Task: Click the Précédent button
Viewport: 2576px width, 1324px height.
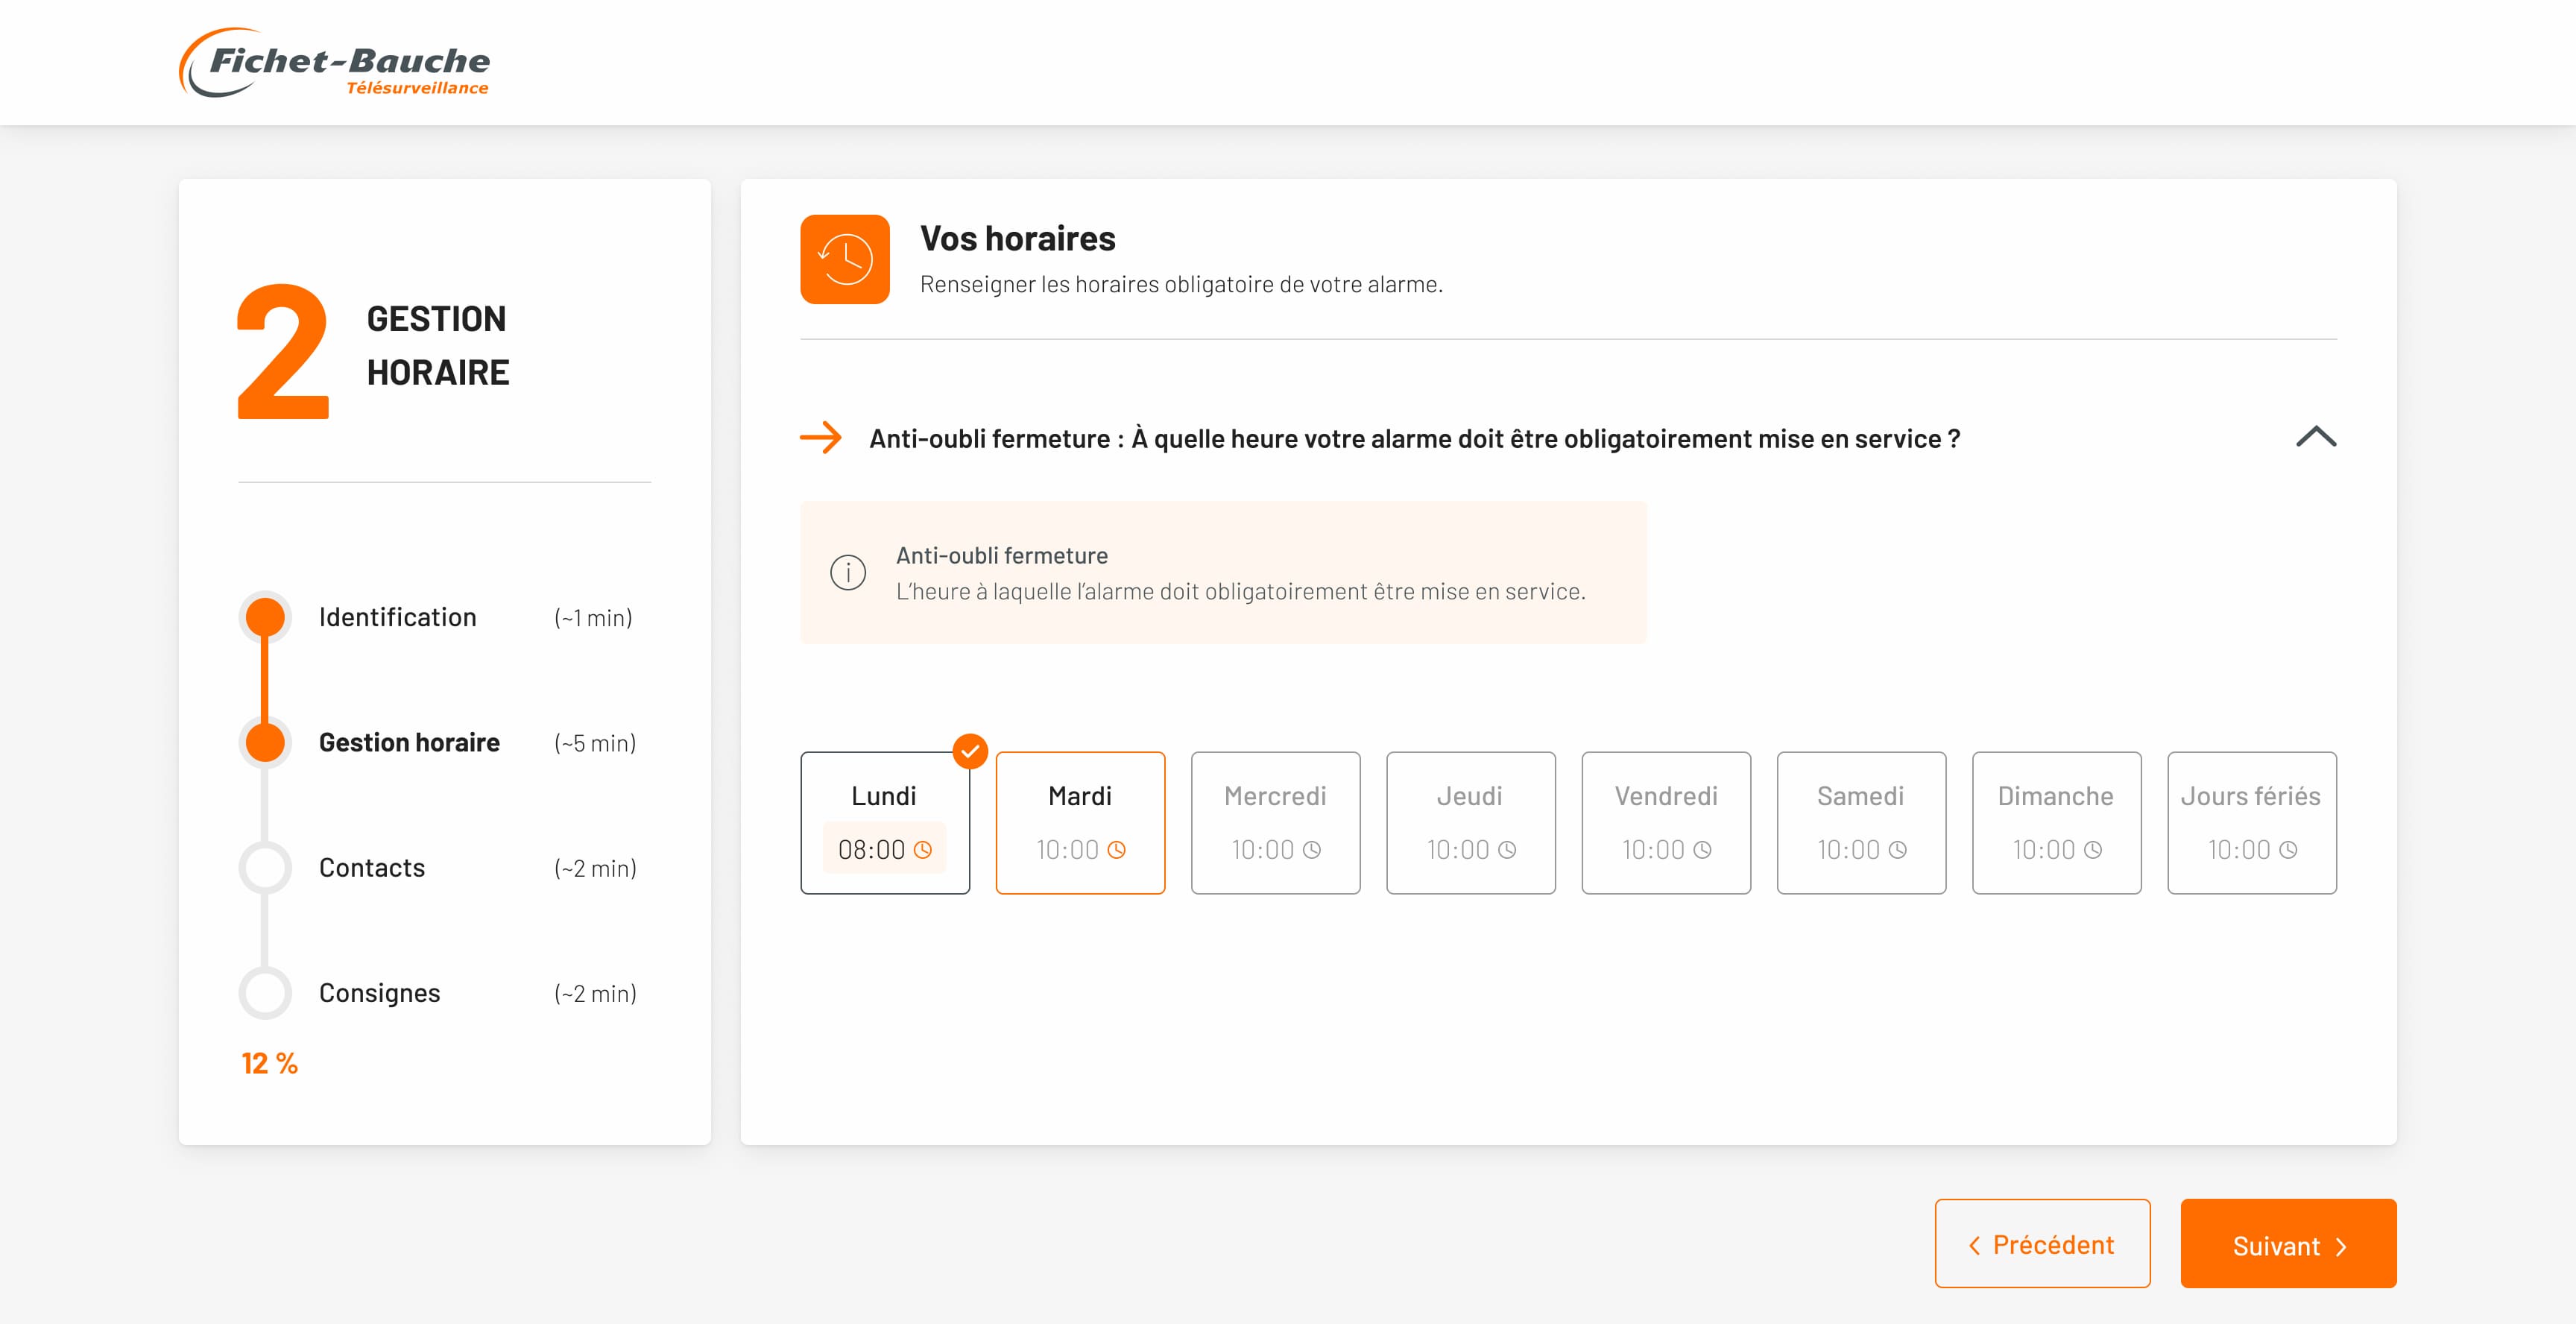Action: tap(2042, 1244)
